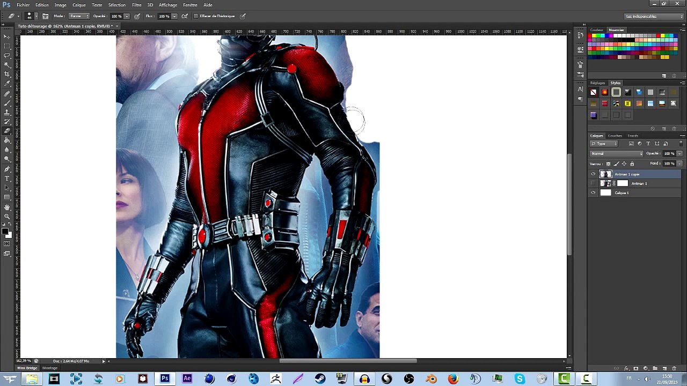Toggle layer filtering switch

point(681,144)
